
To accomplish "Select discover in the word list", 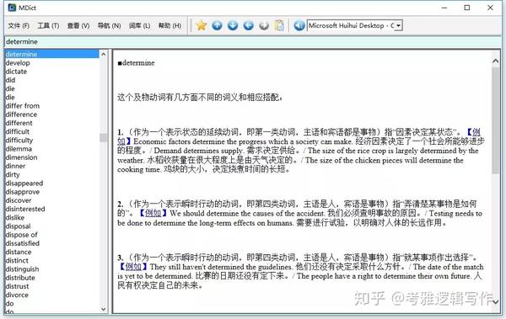I will [x=19, y=200].
